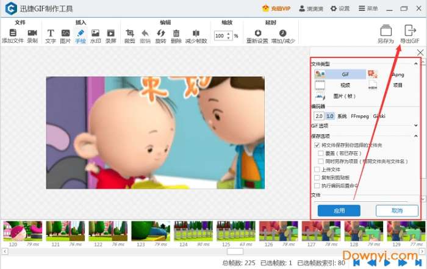
Task: Open the 菜单 menu in title bar
Action: pos(367,9)
